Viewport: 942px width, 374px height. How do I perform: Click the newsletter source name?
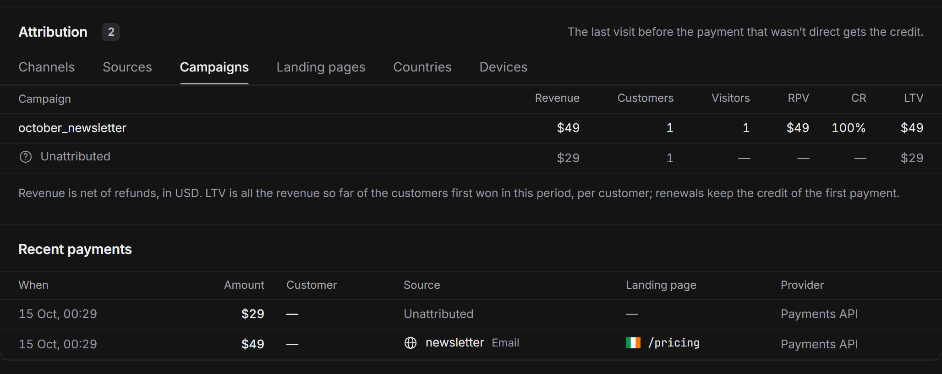point(455,343)
